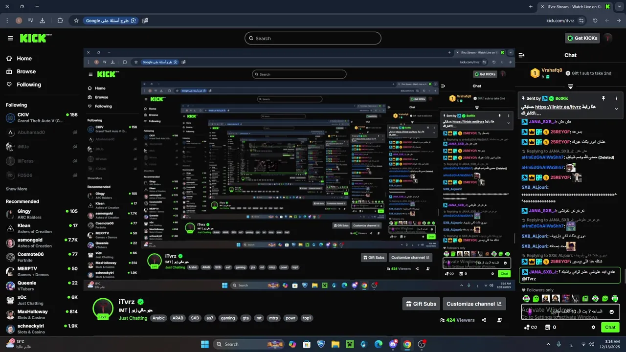
Task: Open Chrome three-dot menu
Action: [7, 21]
